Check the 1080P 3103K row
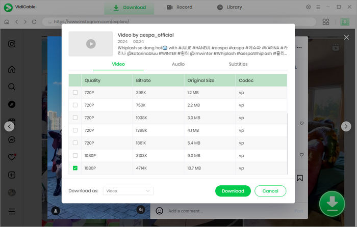357x227 pixels. click(x=75, y=155)
